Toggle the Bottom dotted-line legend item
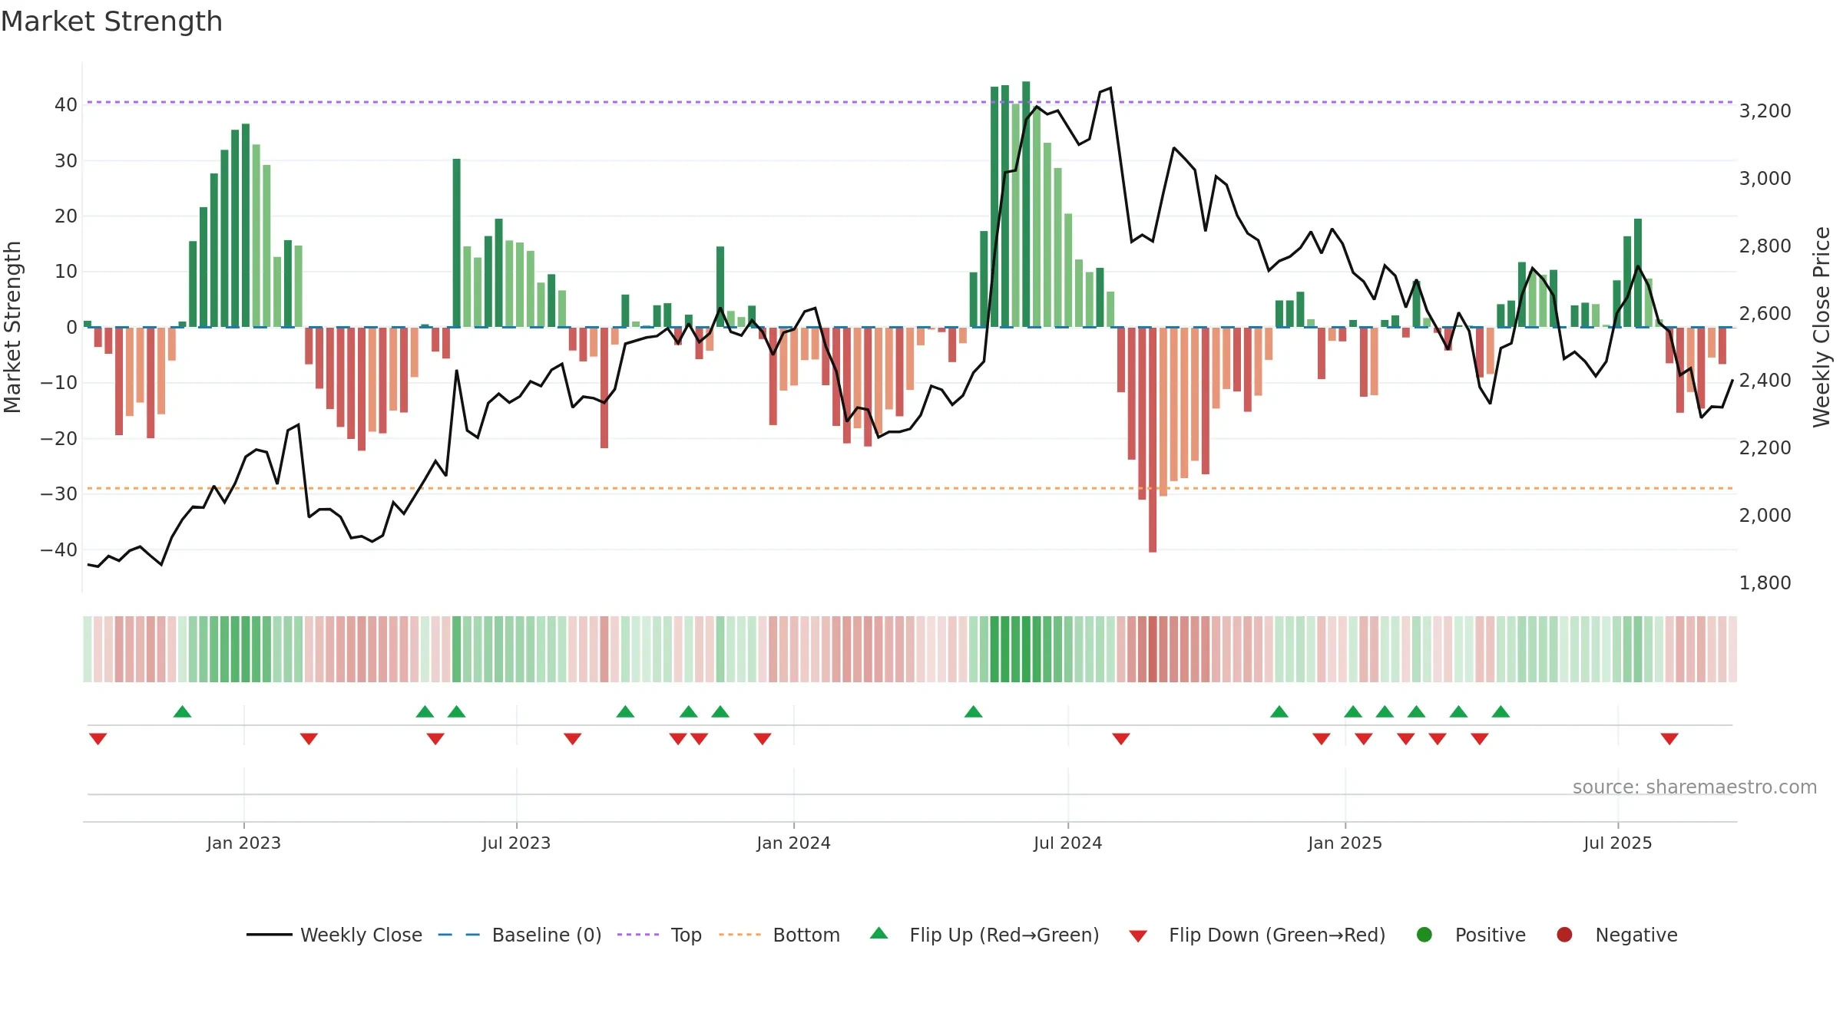The width and height of the screenshot is (1843, 1036). (779, 935)
